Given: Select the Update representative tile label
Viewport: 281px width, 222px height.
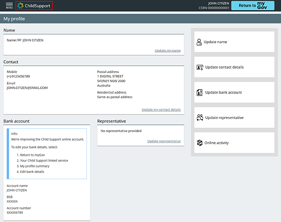Looking at the screenshot, I should (x=224, y=118).
